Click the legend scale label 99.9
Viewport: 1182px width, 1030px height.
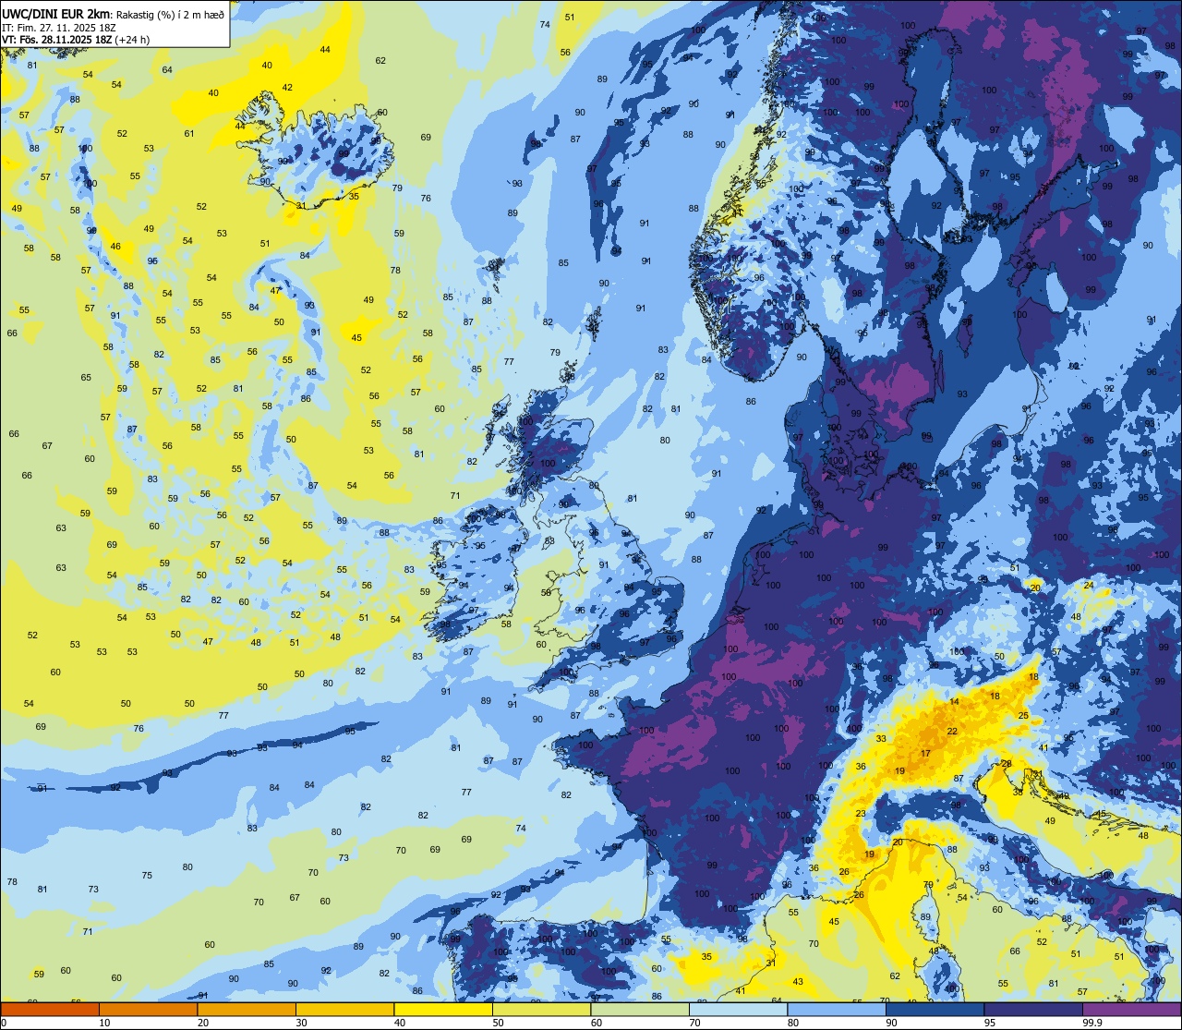[x=1092, y=1023]
